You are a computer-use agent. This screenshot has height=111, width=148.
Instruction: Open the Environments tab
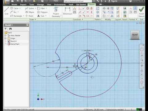pyautogui.click(x=60, y=5)
